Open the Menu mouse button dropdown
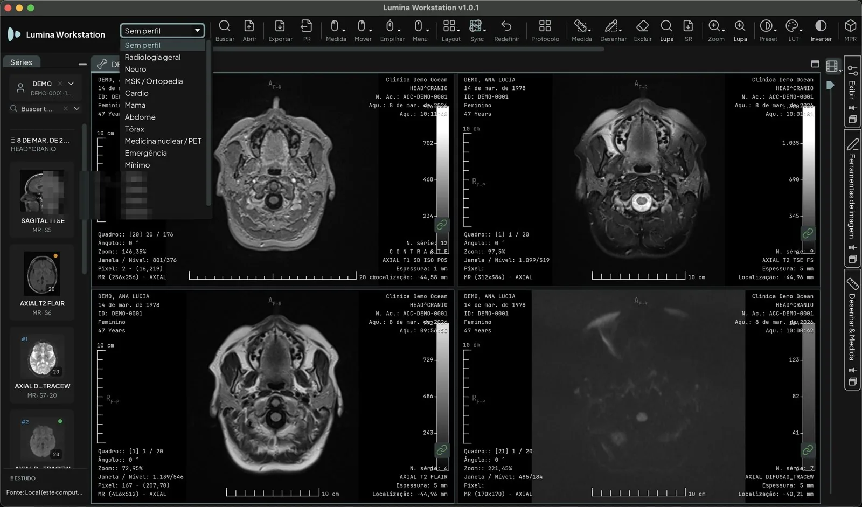 [427, 30]
